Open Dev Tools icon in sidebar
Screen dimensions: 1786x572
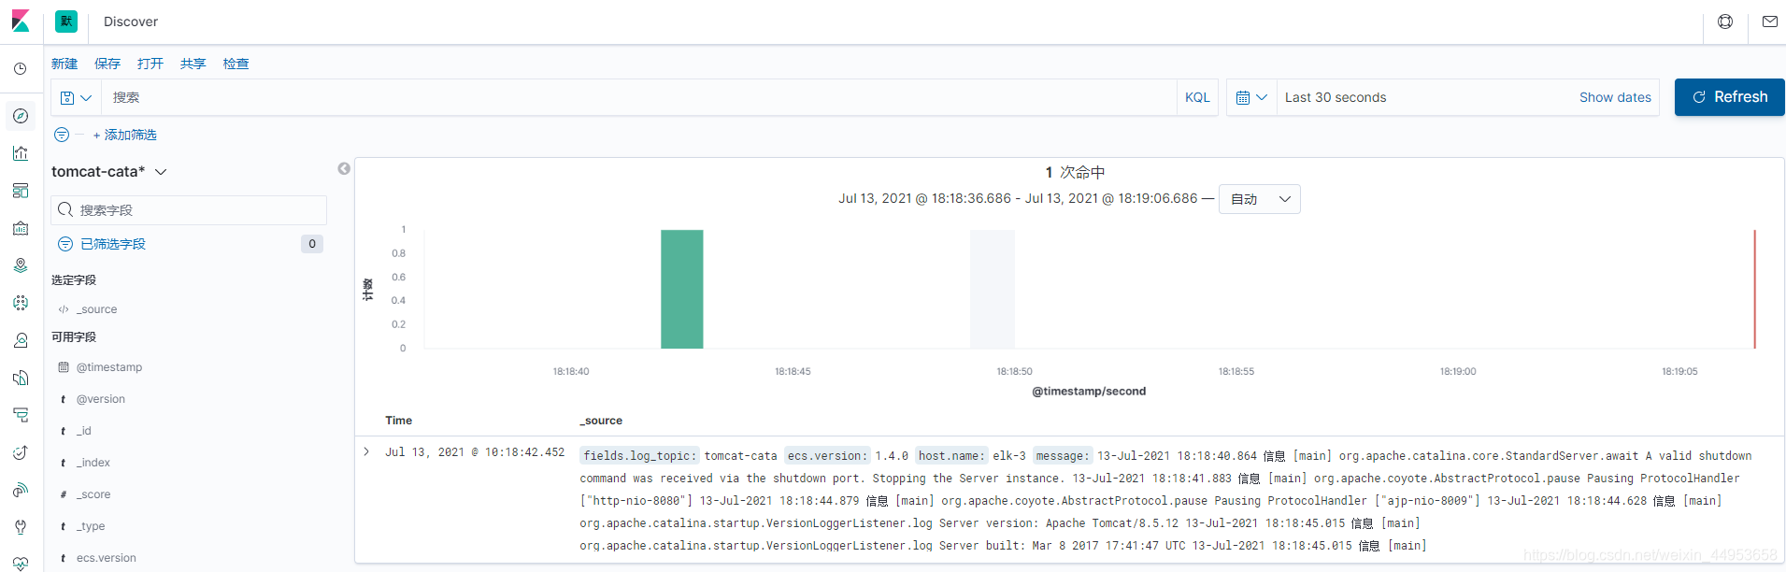(x=21, y=527)
